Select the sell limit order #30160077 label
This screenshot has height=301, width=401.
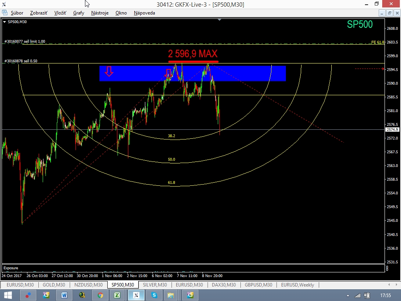pyautogui.click(x=25, y=41)
